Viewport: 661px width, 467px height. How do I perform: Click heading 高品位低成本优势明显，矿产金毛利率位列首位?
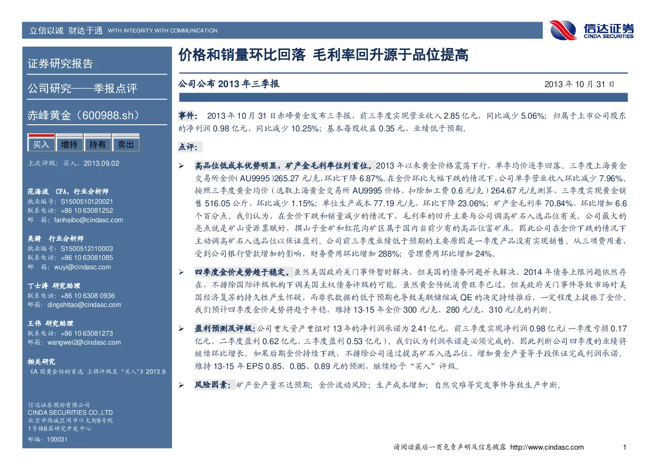pos(285,166)
